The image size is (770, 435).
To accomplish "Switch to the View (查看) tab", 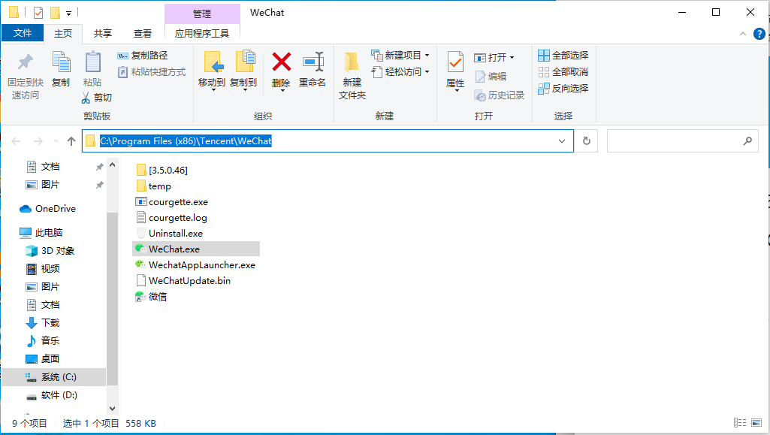I will pyautogui.click(x=143, y=33).
